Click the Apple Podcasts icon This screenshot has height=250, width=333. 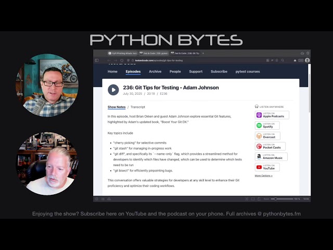(x=259, y=115)
